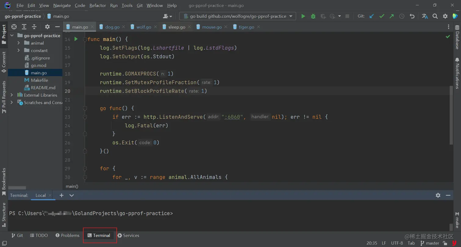Click the inspection checkmark in editor corner
The image size is (461, 247).
pos(448,37)
